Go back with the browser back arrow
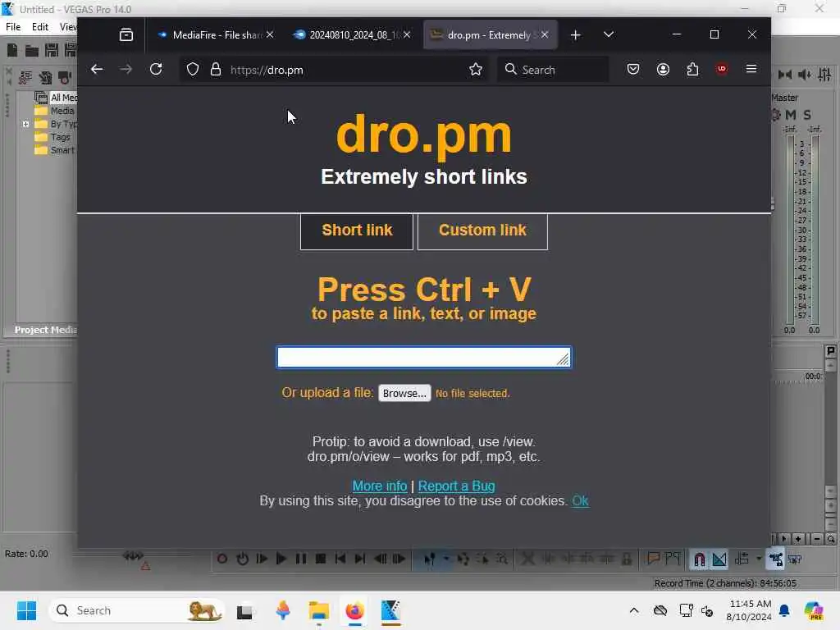Viewport: 840px width, 630px height. point(97,69)
